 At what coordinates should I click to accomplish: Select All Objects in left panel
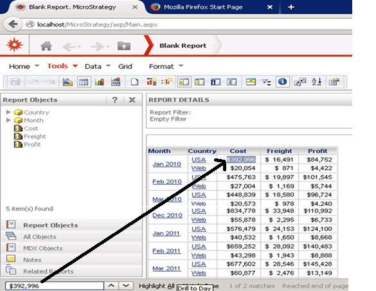pyautogui.click(x=40, y=237)
